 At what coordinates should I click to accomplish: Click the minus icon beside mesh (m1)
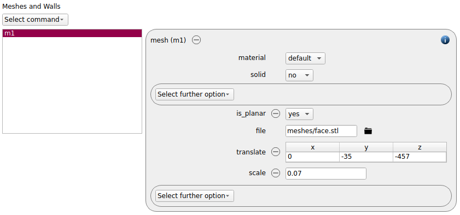pyautogui.click(x=196, y=40)
